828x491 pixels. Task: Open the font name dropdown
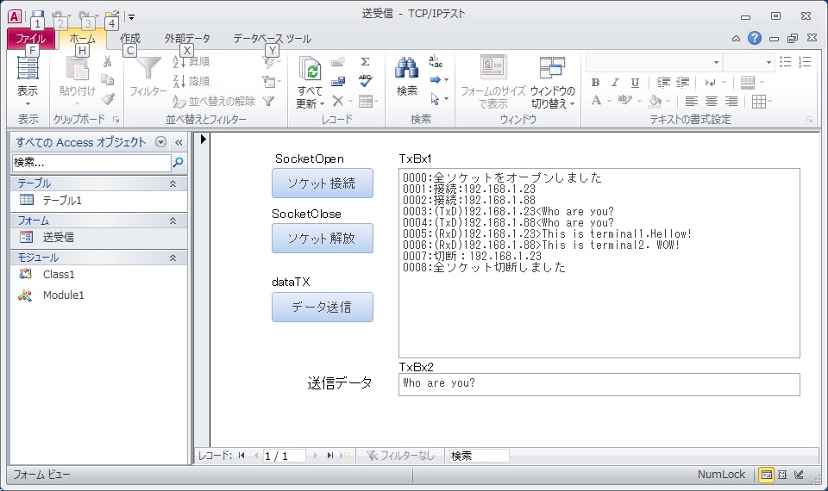[716, 63]
